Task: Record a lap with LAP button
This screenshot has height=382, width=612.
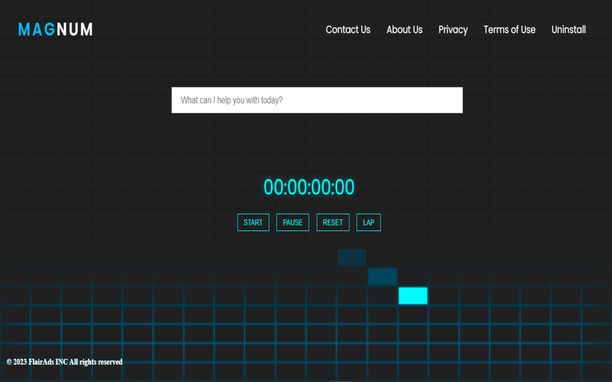Action: pos(369,223)
